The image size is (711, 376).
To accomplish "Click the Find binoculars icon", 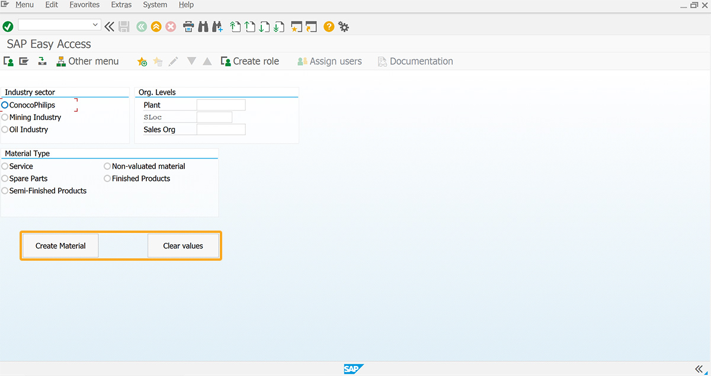I will point(203,27).
